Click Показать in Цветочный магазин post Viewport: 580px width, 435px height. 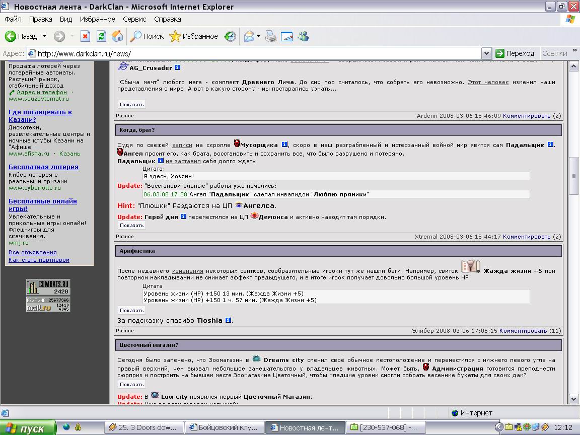point(132,384)
